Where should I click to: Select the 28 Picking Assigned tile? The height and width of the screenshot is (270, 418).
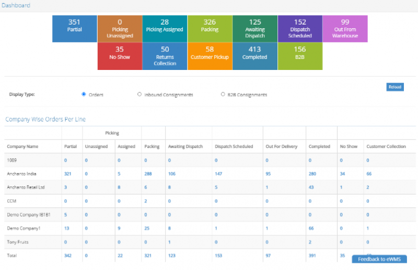click(x=165, y=29)
